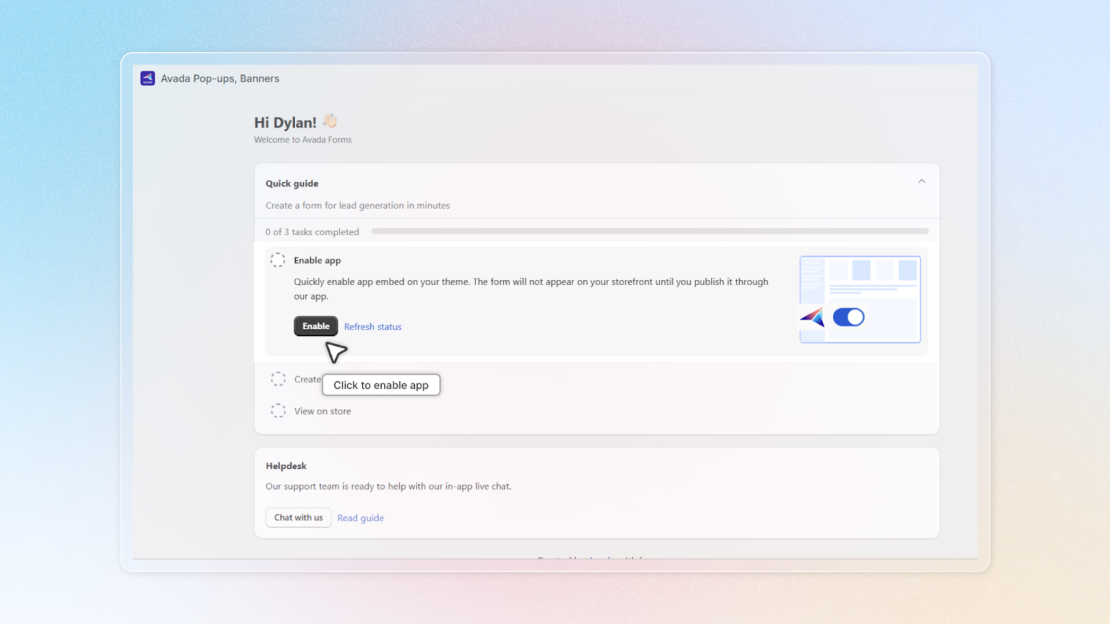The height and width of the screenshot is (624, 1110).
Task: Click the paper plane icon in illustration
Action: [x=812, y=318]
